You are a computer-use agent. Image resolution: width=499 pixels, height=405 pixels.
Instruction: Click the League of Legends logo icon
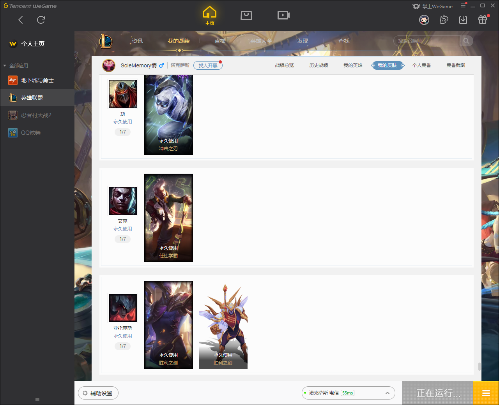(106, 41)
